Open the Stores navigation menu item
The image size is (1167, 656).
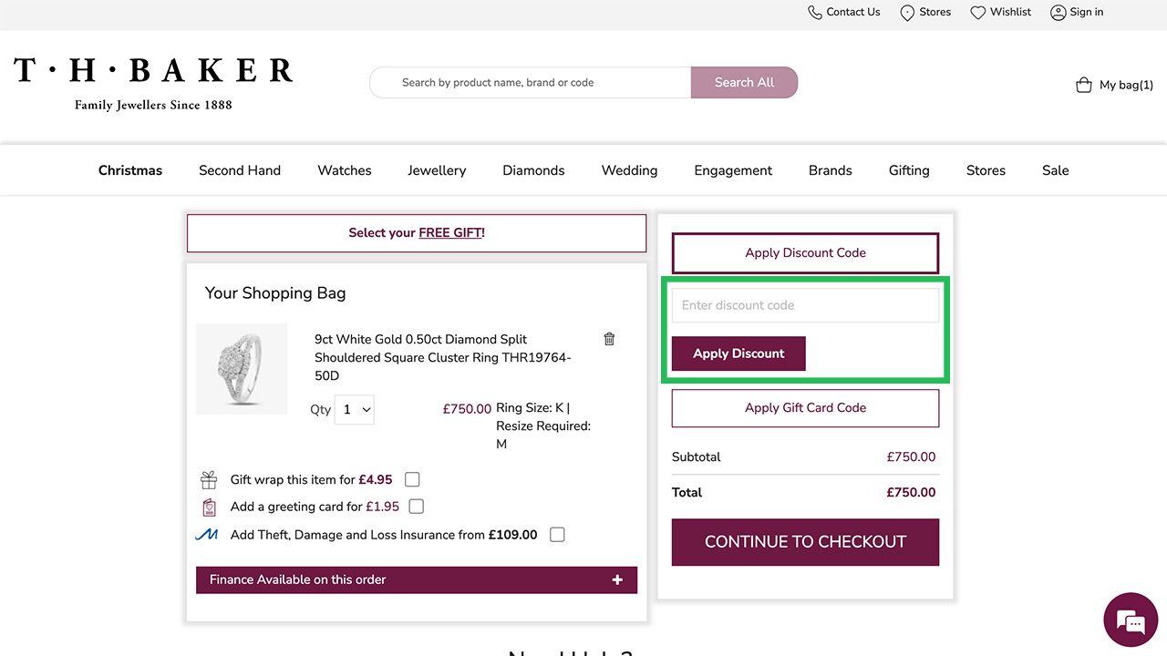986,170
